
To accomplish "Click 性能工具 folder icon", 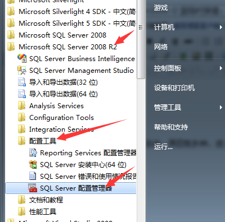I will coord(21,211).
